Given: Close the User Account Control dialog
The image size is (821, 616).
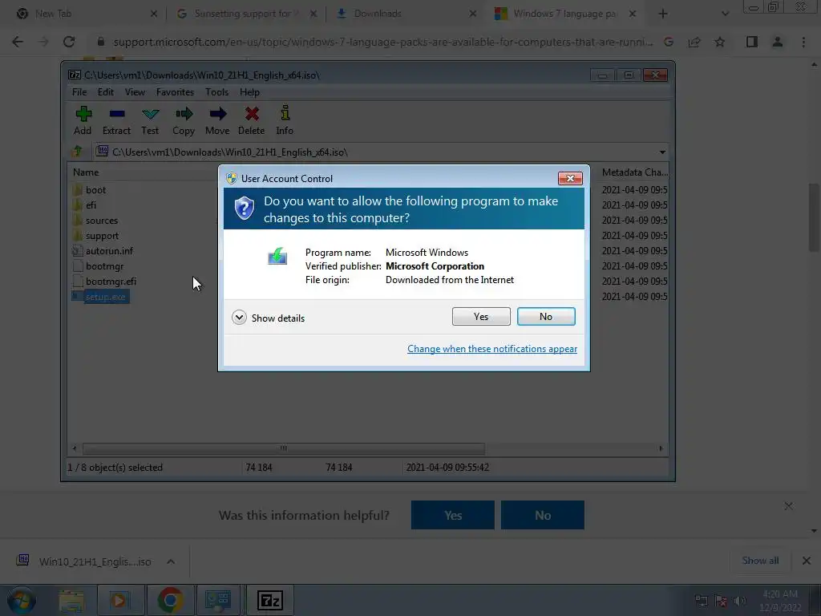Looking at the screenshot, I should (x=570, y=179).
